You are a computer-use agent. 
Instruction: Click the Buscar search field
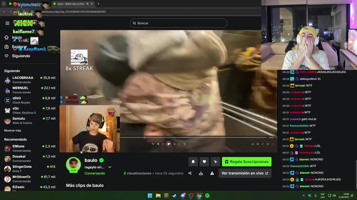coord(178,23)
